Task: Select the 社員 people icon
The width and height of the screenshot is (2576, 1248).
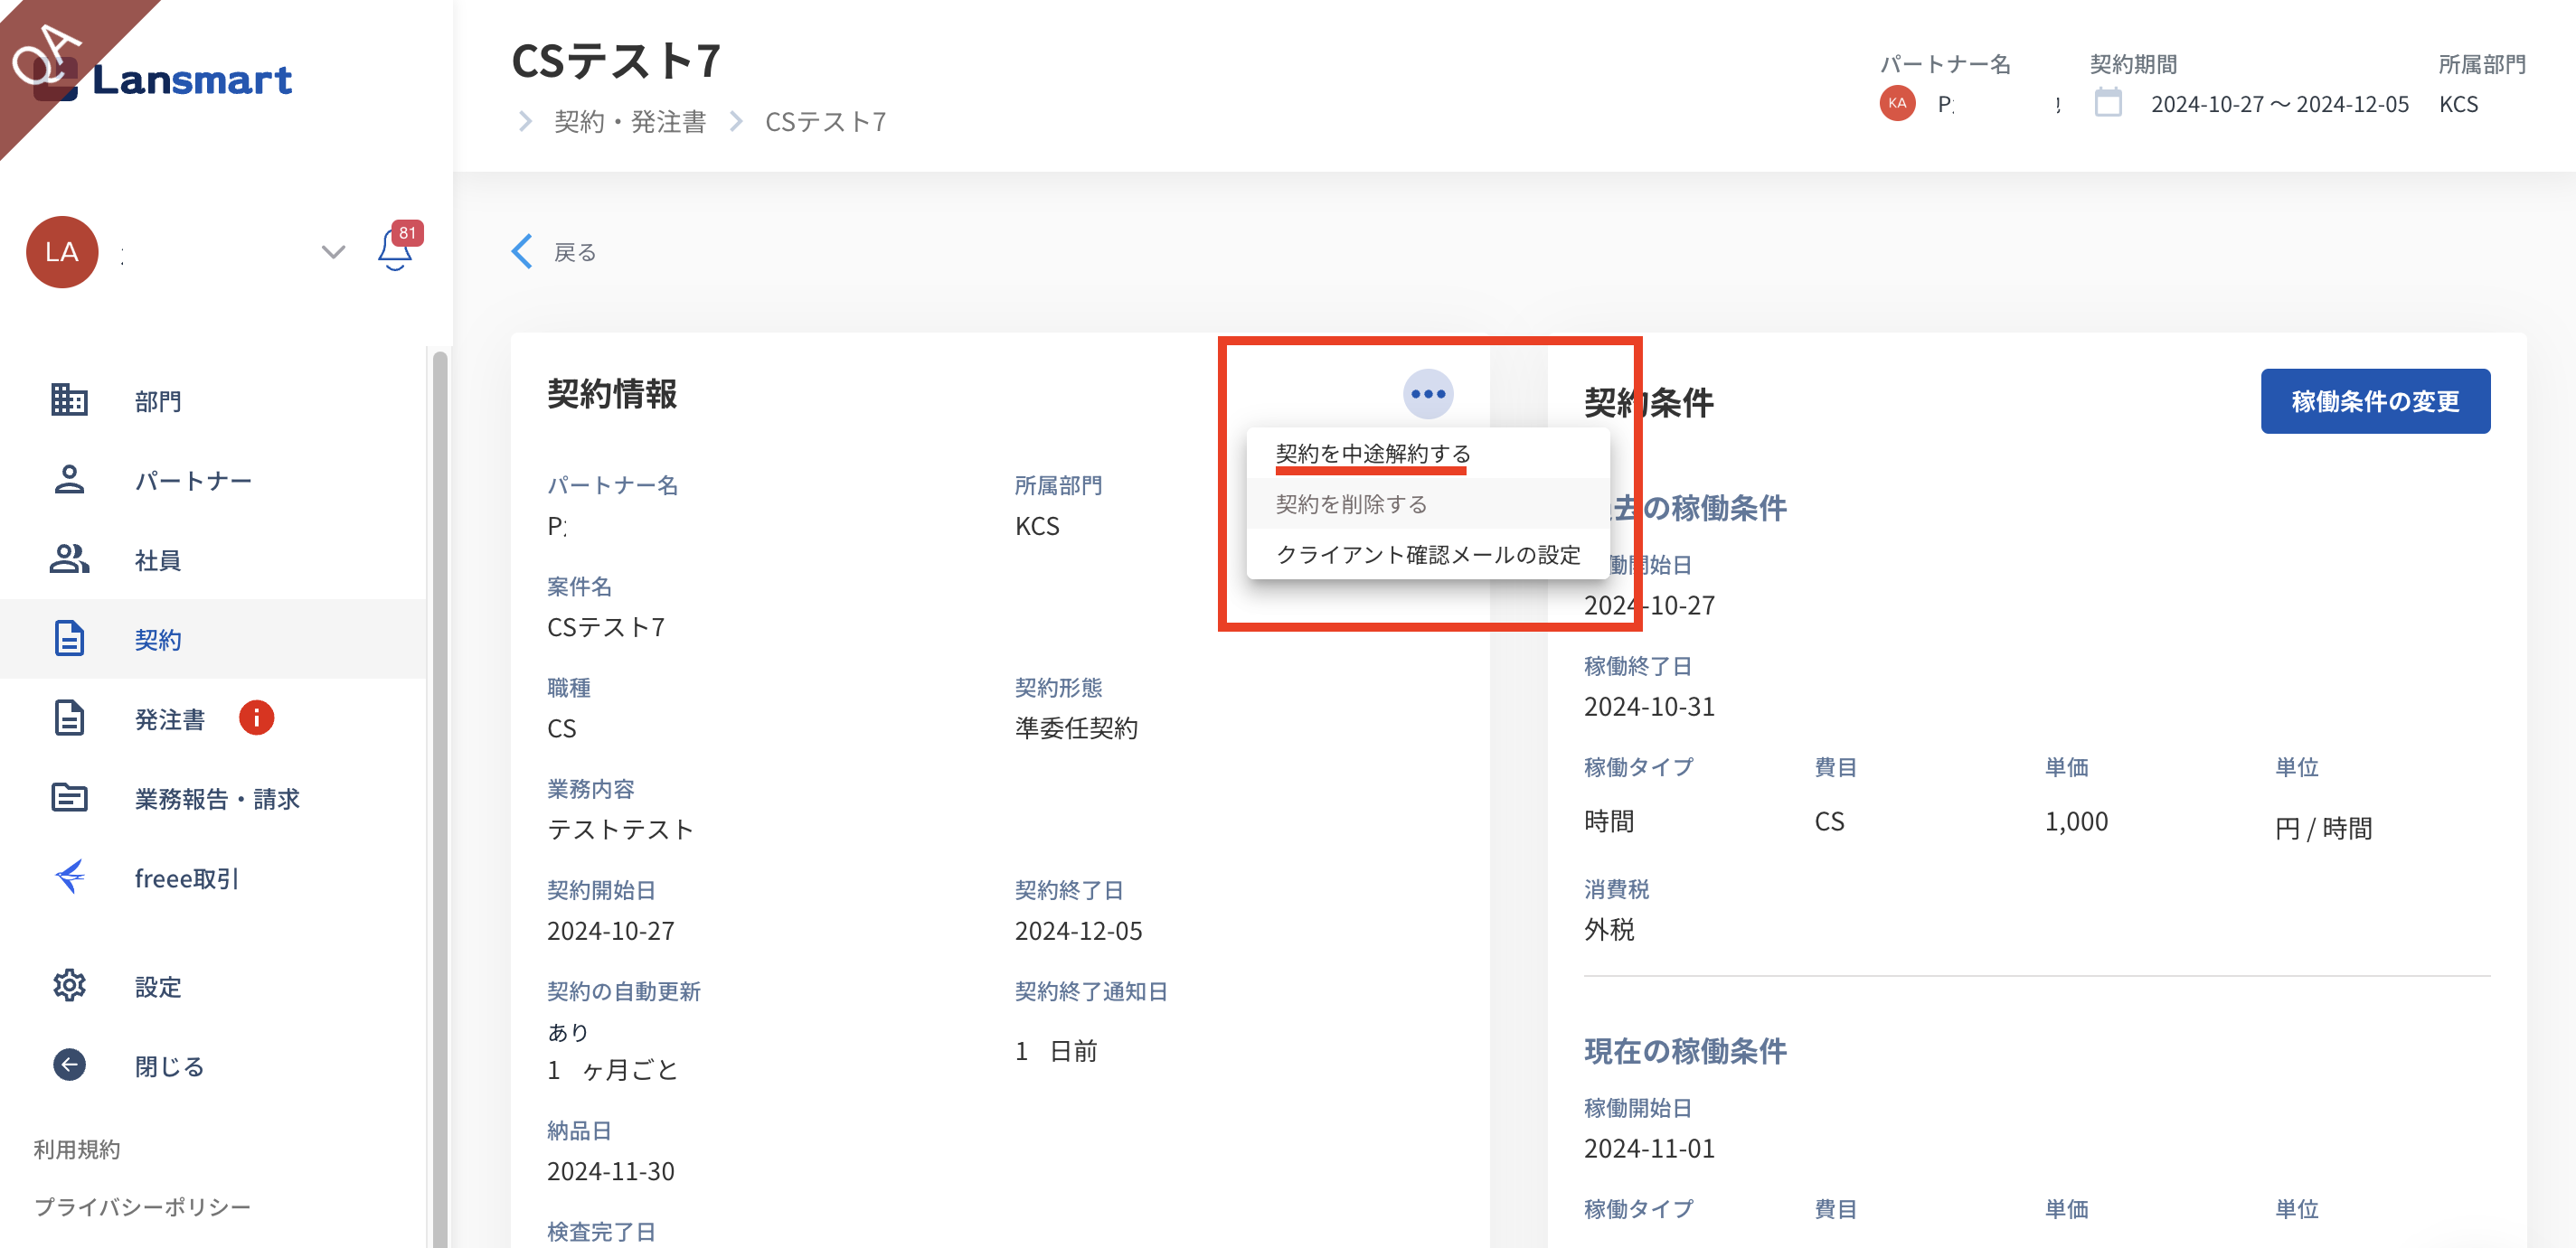Action: pos(69,559)
